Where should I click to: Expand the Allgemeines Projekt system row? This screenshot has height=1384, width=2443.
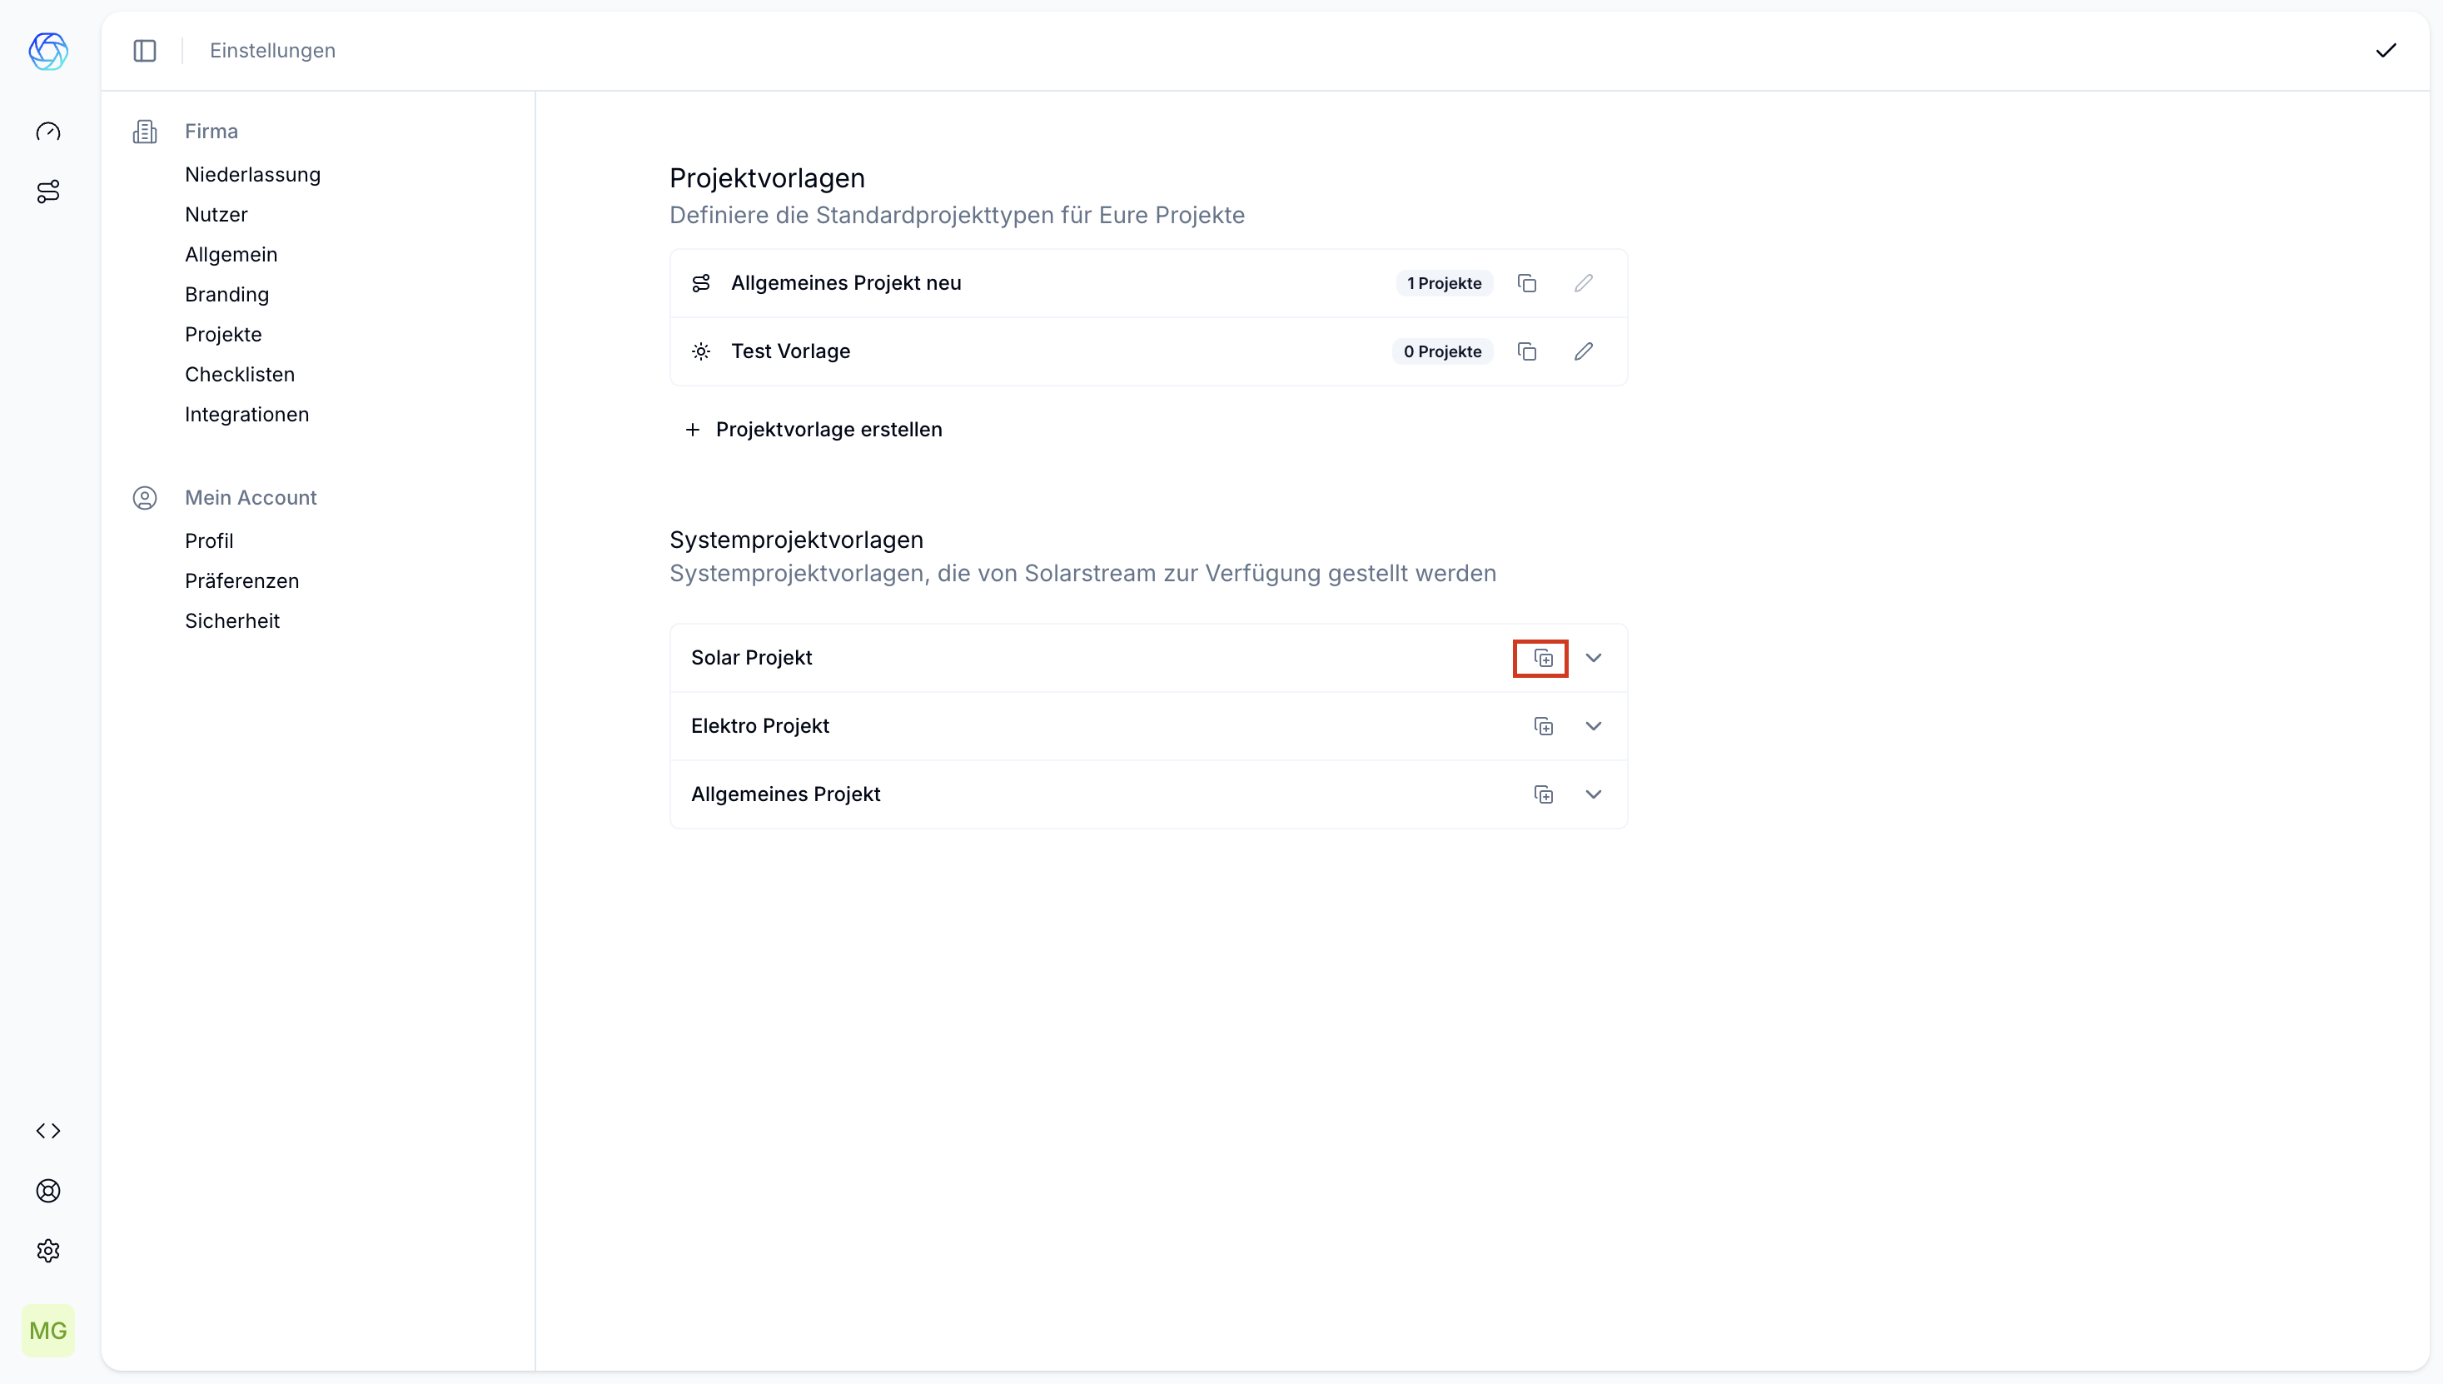(x=1594, y=794)
